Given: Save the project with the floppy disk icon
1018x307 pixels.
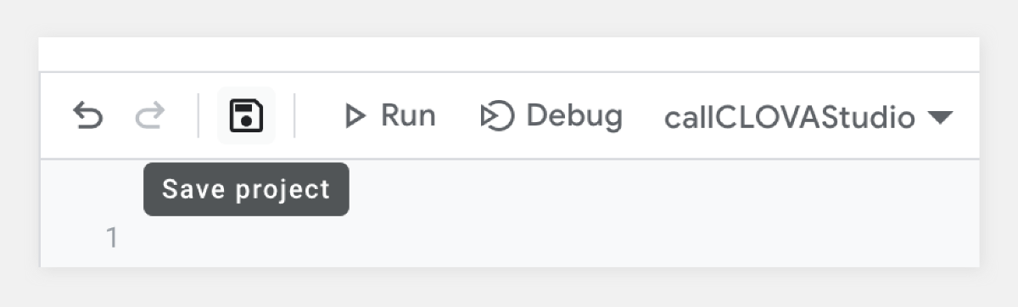Looking at the screenshot, I should [246, 115].
